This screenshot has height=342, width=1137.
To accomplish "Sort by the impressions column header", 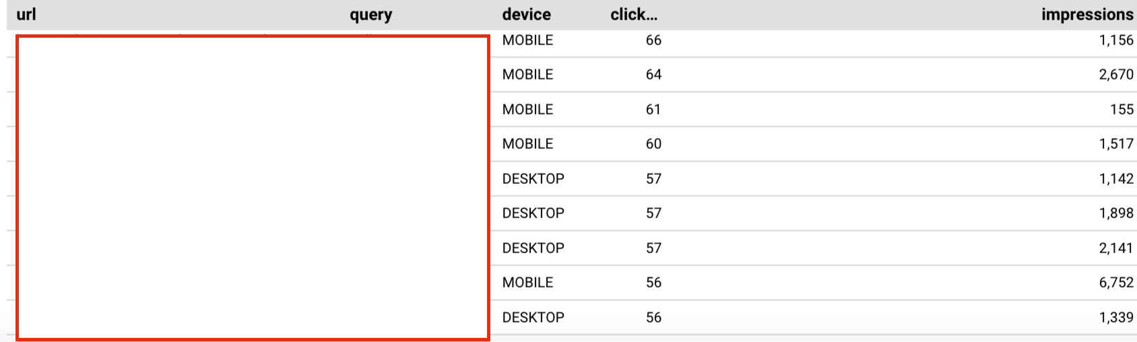I will (1087, 15).
